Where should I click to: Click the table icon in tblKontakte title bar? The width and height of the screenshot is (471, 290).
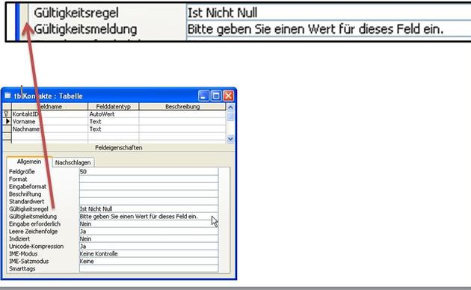[7, 96]
